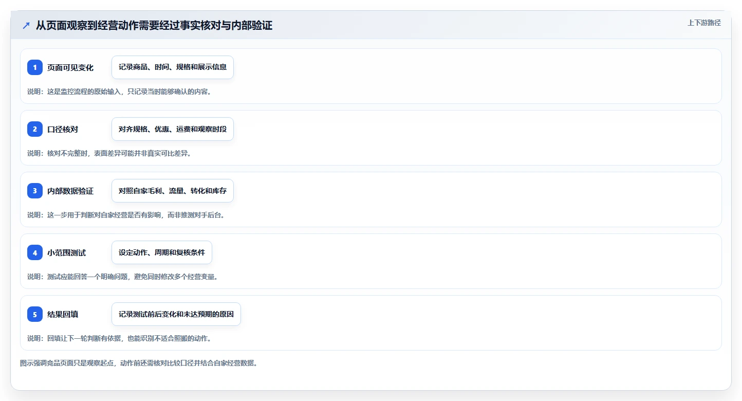Click the 结果回填 step title

63,315
